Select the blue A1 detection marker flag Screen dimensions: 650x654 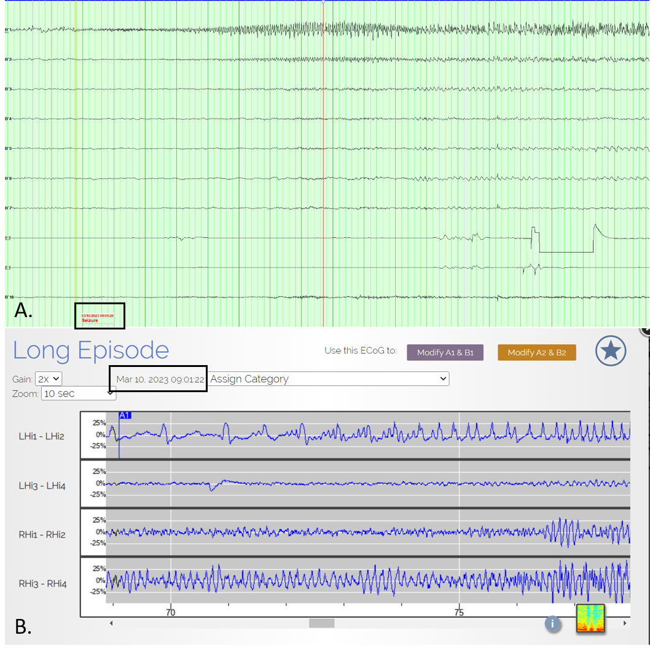click(125, 416)
